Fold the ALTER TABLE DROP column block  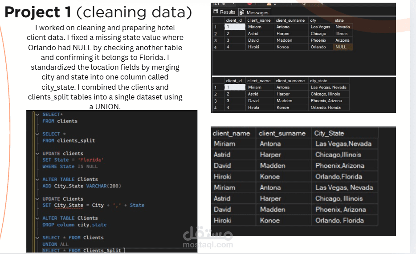tap(37, 218)
